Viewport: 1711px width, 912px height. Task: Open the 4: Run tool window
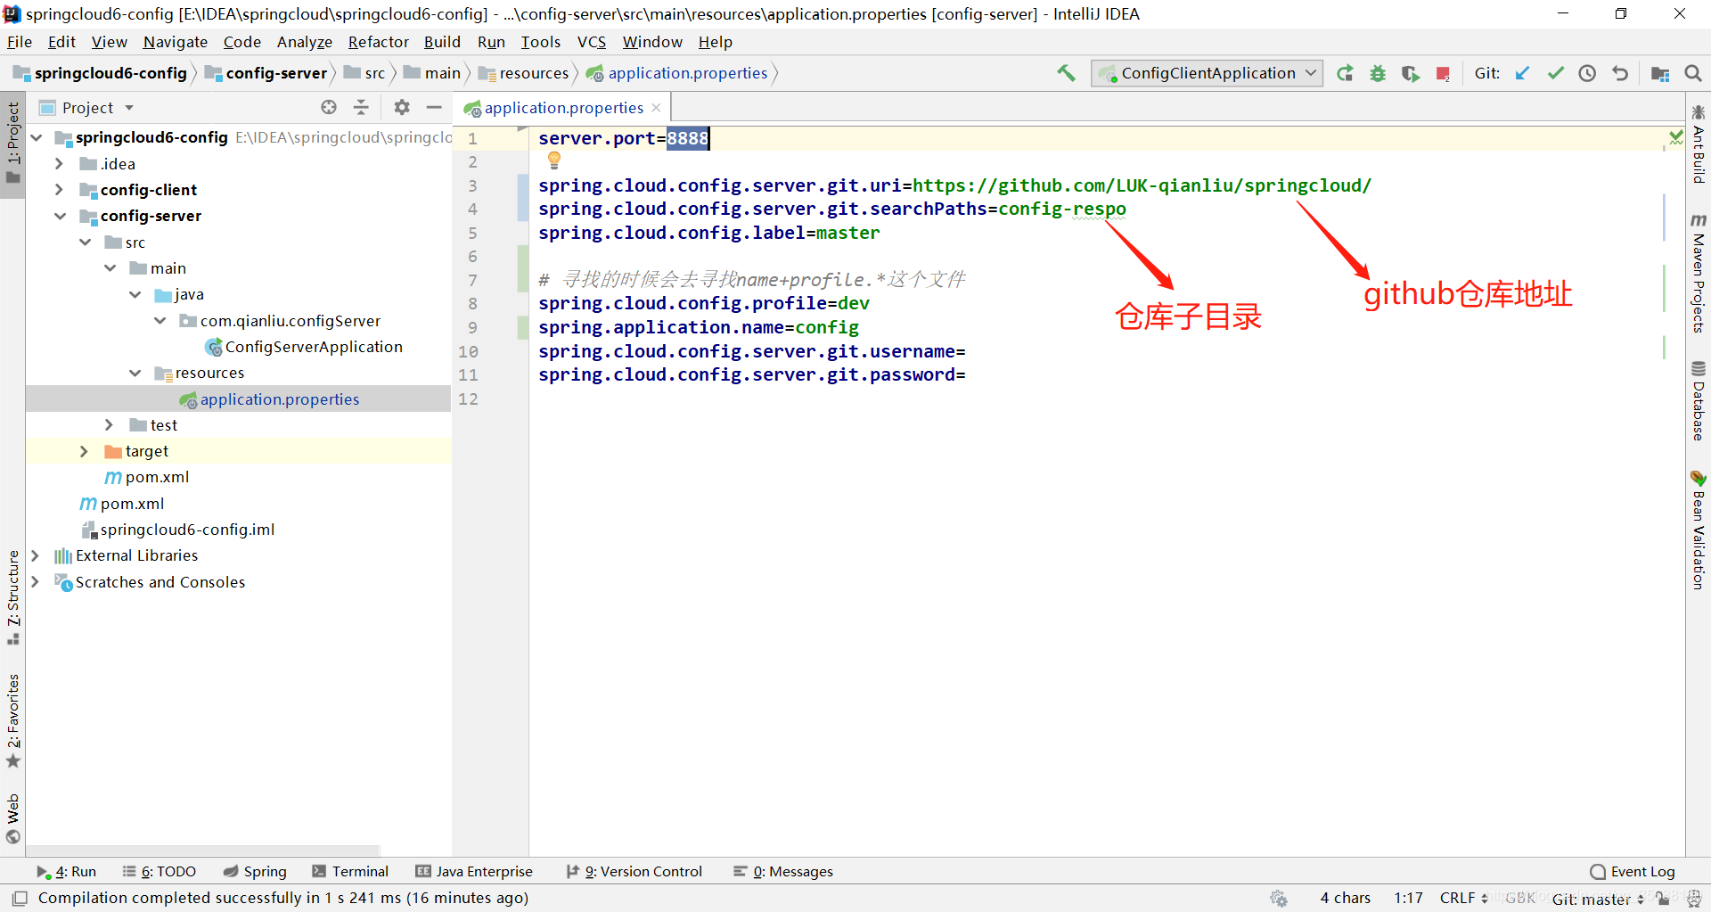click(x=67, y=872)
